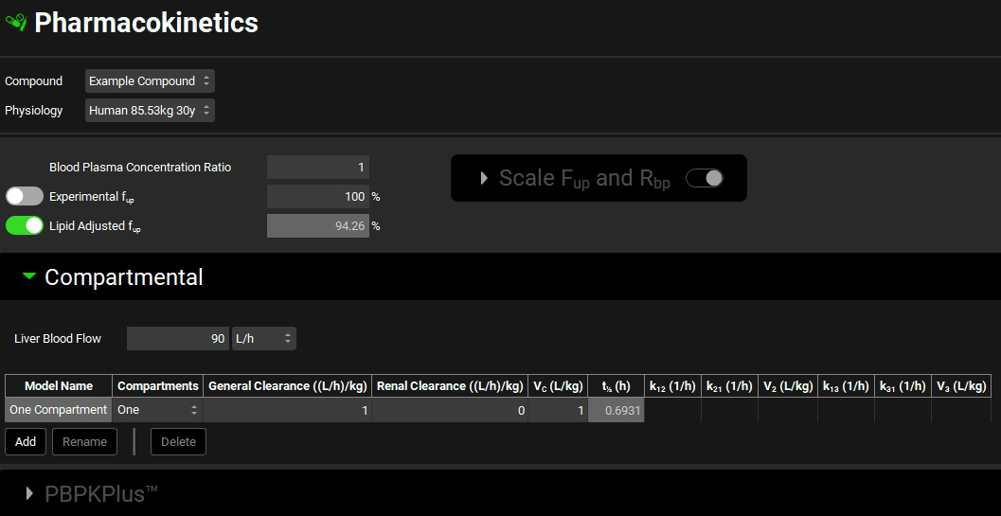Image resolution: width=1001 pixels, height=516 pixels.
Task: Click the Pharmacokinetics pill icon
Action: (x=15, y=23)
